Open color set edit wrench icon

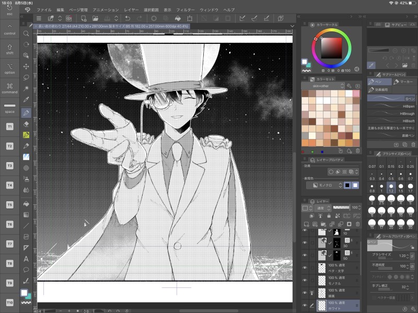(349, 86)
